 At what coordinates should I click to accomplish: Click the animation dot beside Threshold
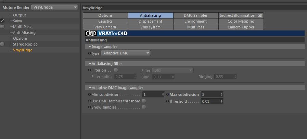click(168, 101)
